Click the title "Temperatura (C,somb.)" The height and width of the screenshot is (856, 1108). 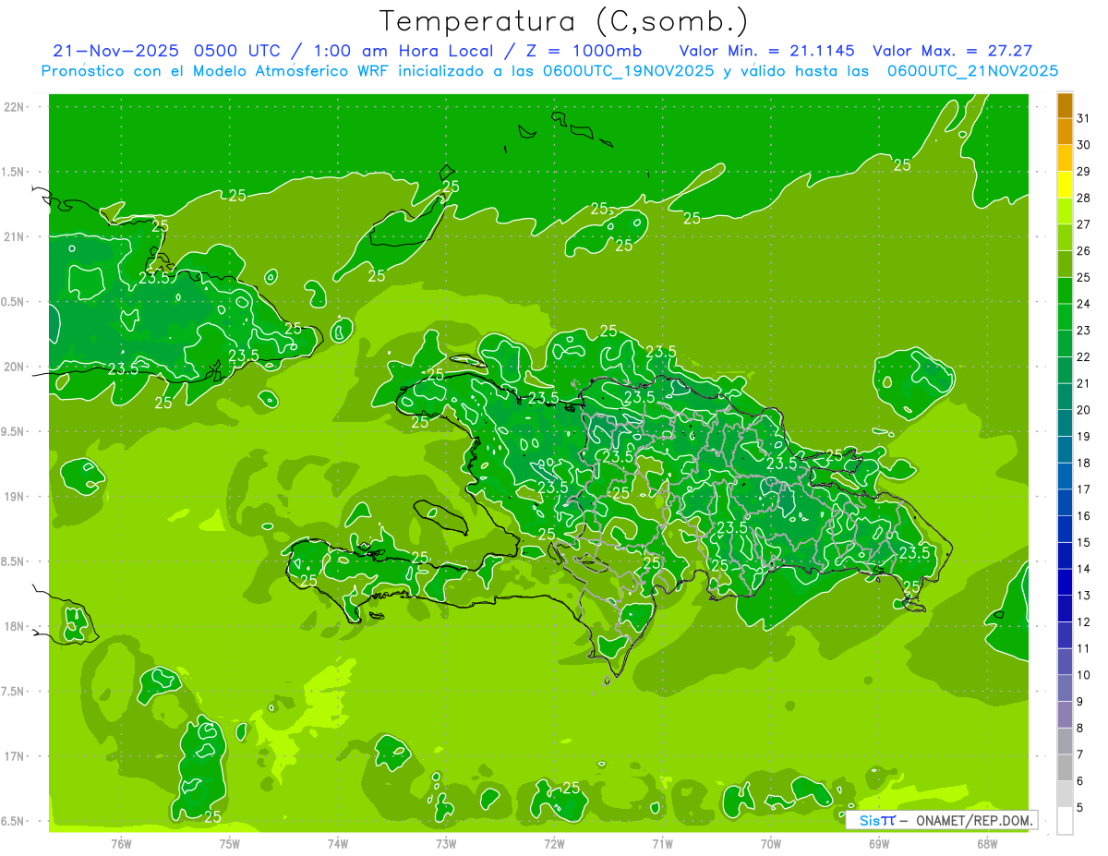pyautogui.click(x=564, y=21)
